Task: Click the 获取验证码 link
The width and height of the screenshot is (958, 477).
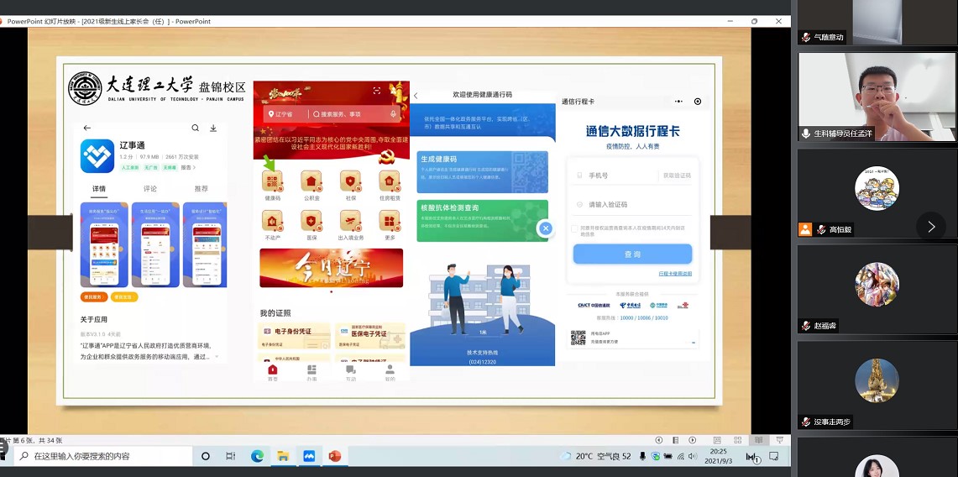Action: (x=676, y=176)
